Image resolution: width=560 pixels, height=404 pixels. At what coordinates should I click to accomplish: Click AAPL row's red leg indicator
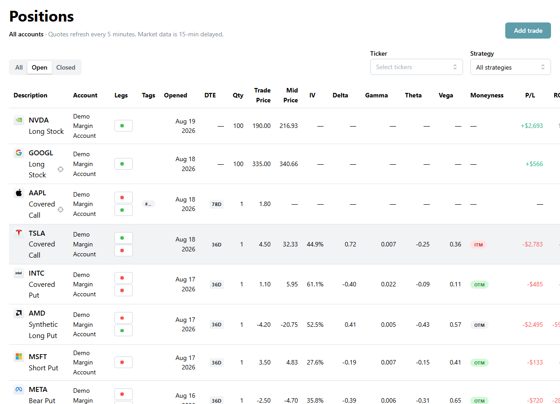(x=123, y=198)
